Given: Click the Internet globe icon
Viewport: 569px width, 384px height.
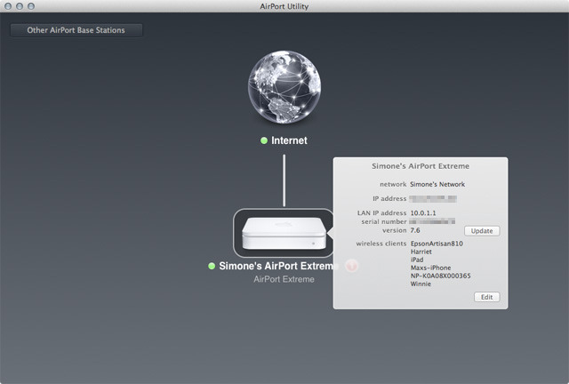Looking at the screenshot, I should coord(284,87).
